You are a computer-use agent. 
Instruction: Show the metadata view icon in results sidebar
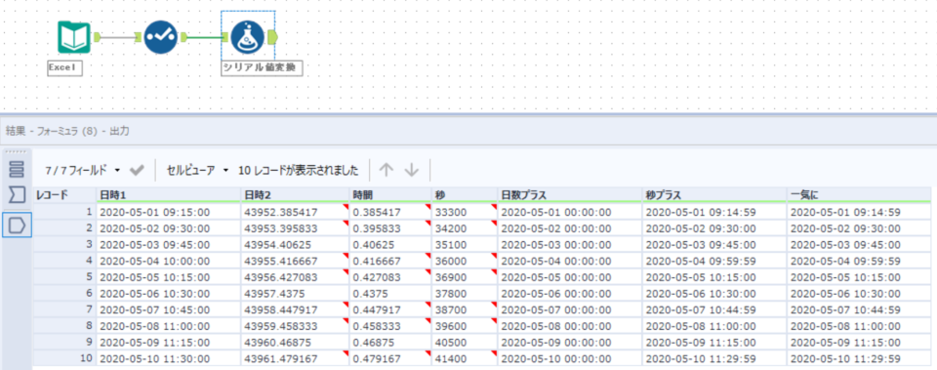point(17,169)
